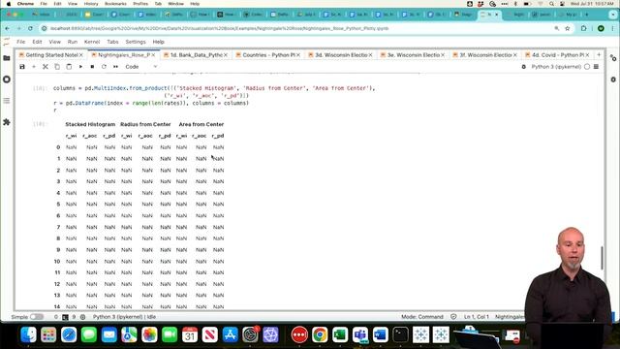Click the terminals count icon in status bar
620x349 pixels.
point(65,317)
